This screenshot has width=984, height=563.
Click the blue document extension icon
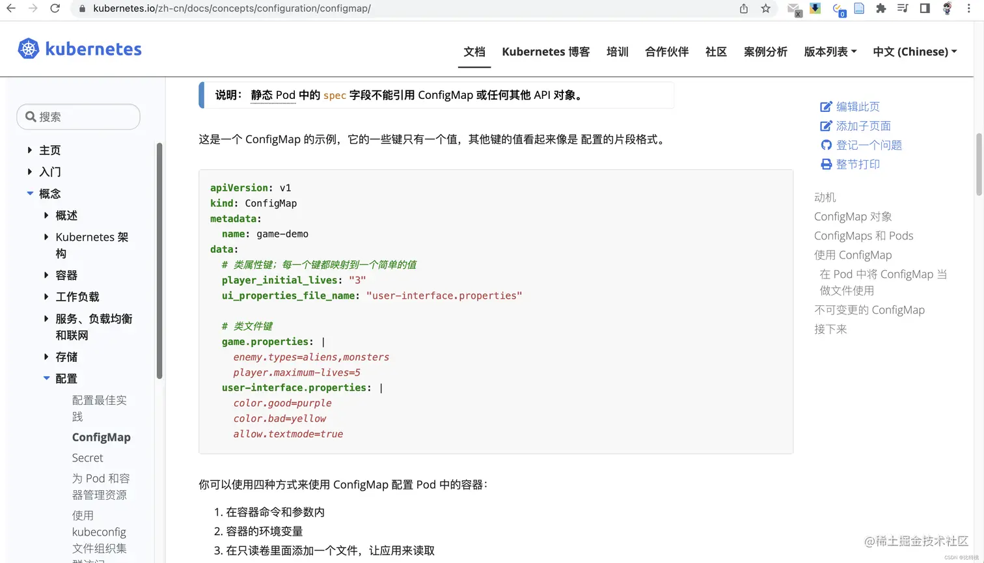pyautogui.click(x=859, y=8)
